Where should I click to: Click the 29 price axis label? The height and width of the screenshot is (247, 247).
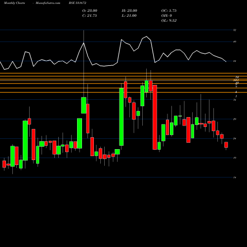point(235,119)
